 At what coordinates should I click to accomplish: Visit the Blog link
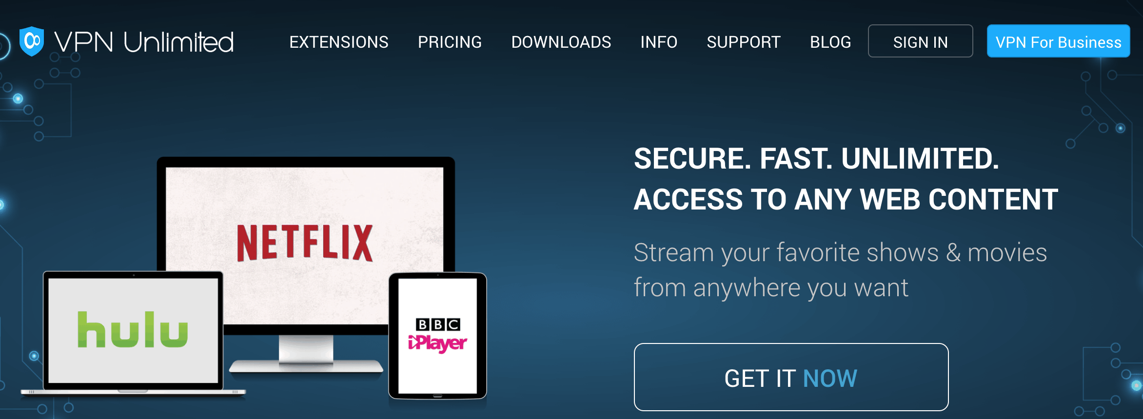(x=830, y=42)
